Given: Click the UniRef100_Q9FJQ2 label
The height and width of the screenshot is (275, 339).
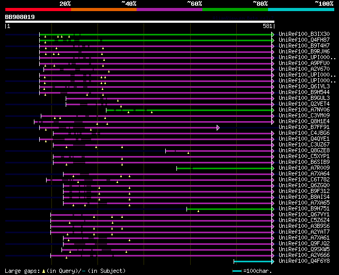Looking at the screenshot, I should pyautogui.click(x=304, y=244).
